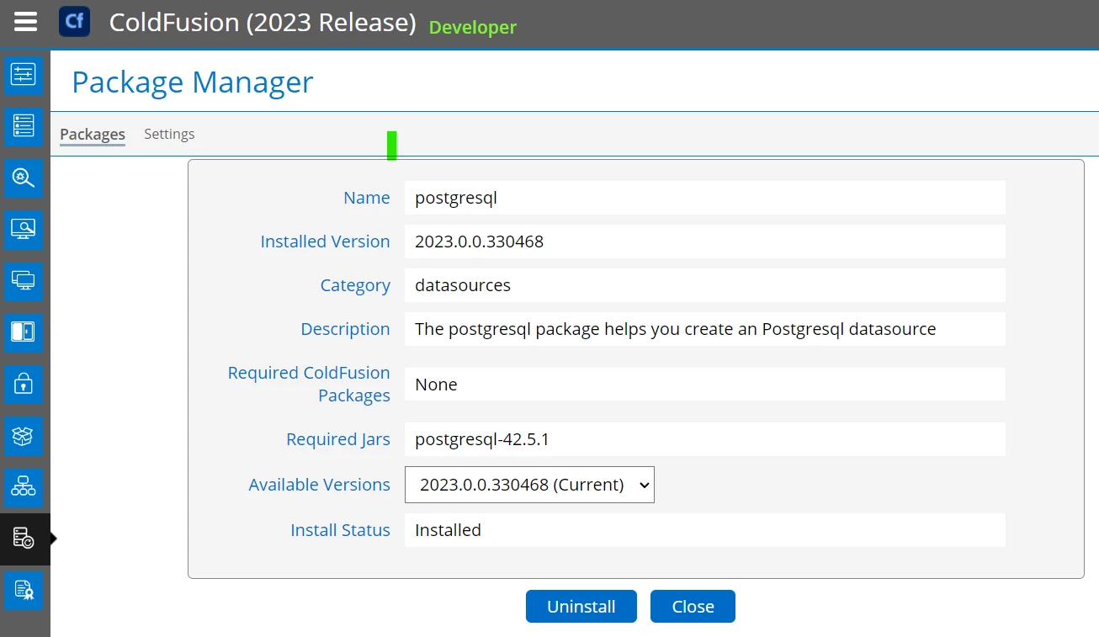Click the Available Versions label
Viewport: 1099px width, 637px height.
tap(320, 485)
